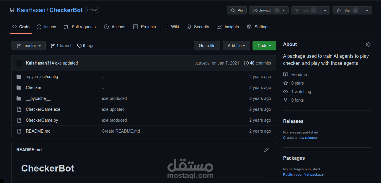View the 0 forks link
The height and width of the screenshot is (183, 381).
pyautogui.click(x=294, y=100)
